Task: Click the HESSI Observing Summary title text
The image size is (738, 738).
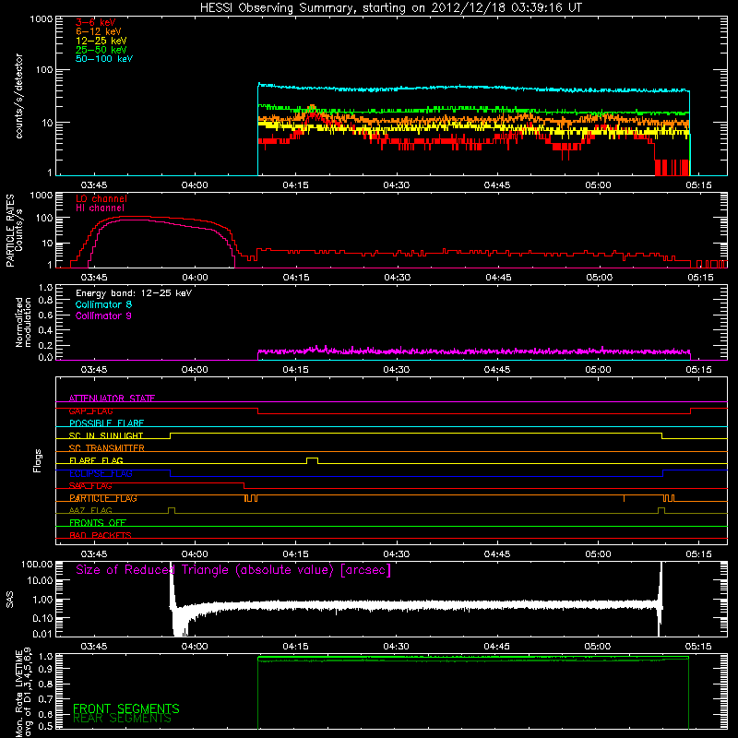Action: [390, 7]
